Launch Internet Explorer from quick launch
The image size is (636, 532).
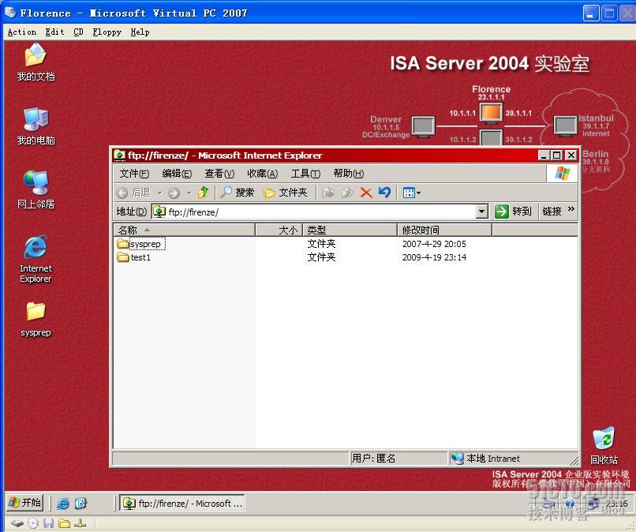(63, 504)
